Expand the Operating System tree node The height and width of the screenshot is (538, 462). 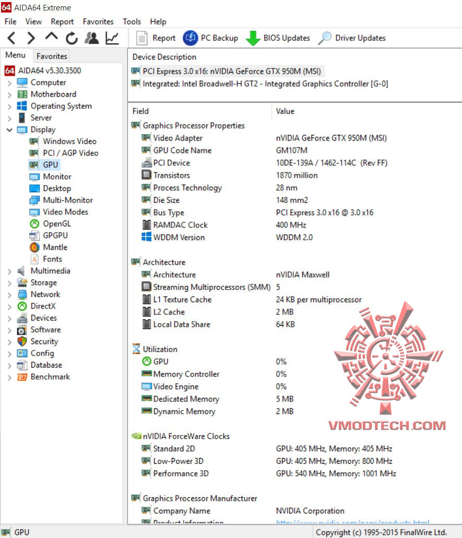click(x=9, y=107)
